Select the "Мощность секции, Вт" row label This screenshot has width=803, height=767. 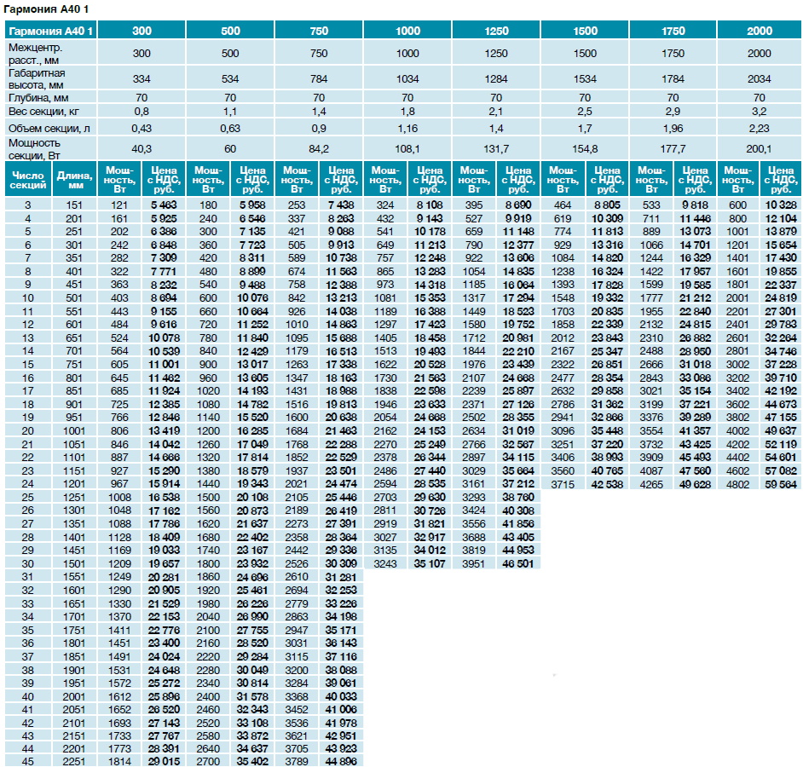pos(34,149)
